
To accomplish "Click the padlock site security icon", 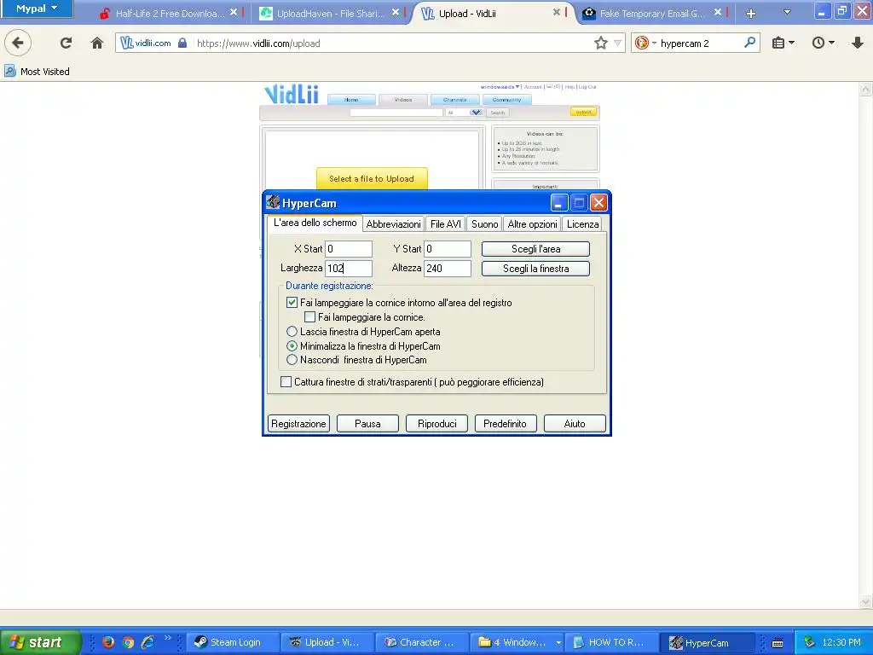I will 182,43.
